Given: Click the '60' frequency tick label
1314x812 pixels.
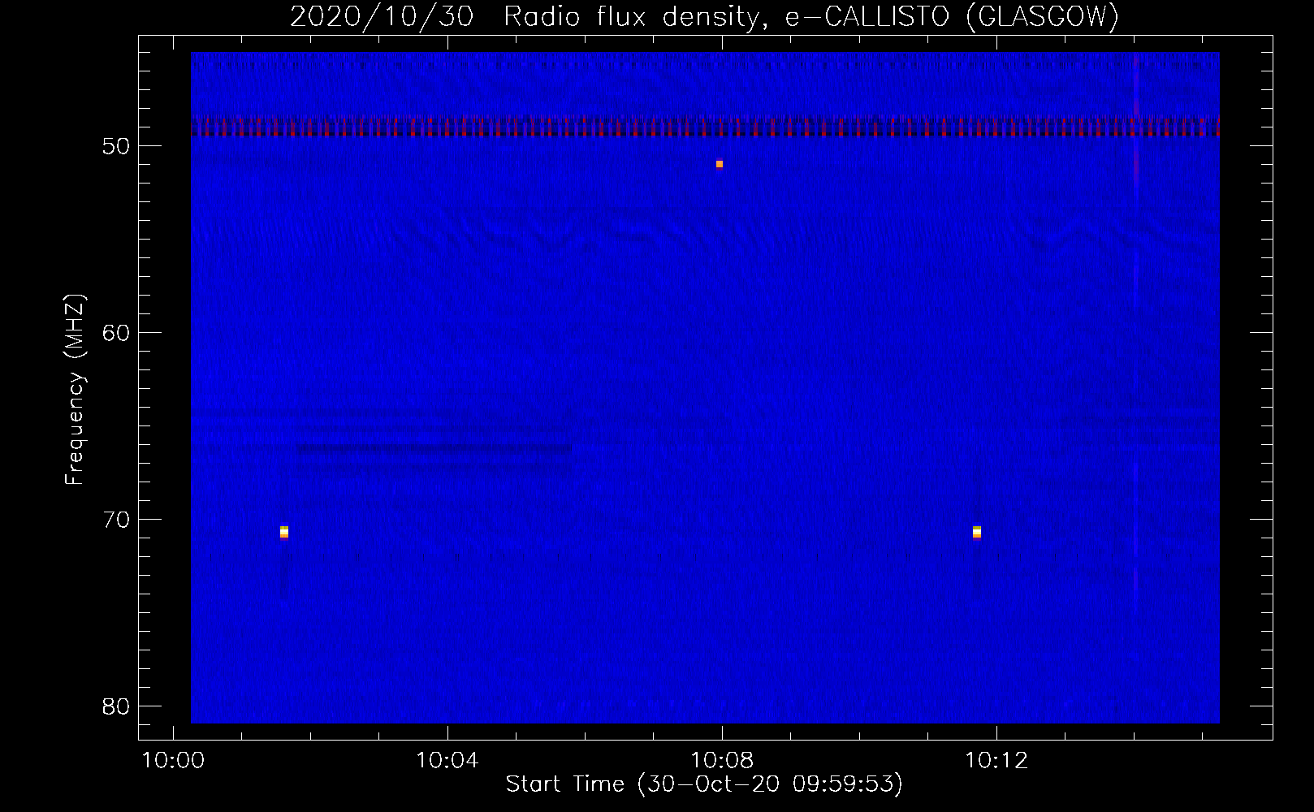Looking at the screenshot, I should point(117,333).
